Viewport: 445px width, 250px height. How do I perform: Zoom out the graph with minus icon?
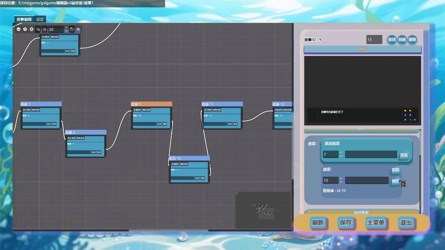(19, 29)
